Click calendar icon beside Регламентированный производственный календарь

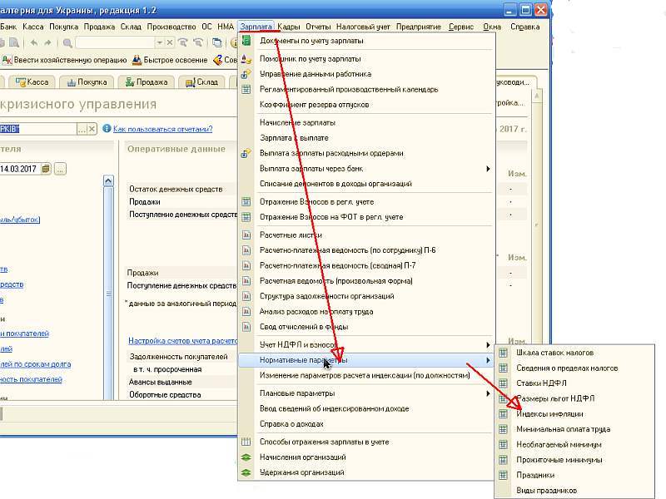[x=246, y=90]
